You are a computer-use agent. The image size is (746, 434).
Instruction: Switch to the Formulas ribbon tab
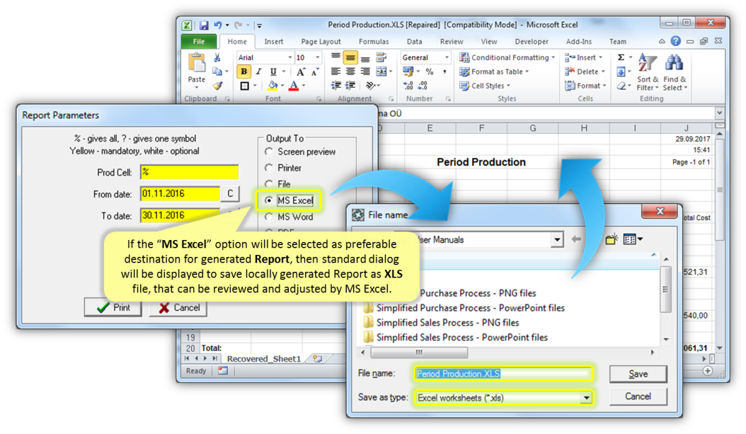[x=374, y=42]
